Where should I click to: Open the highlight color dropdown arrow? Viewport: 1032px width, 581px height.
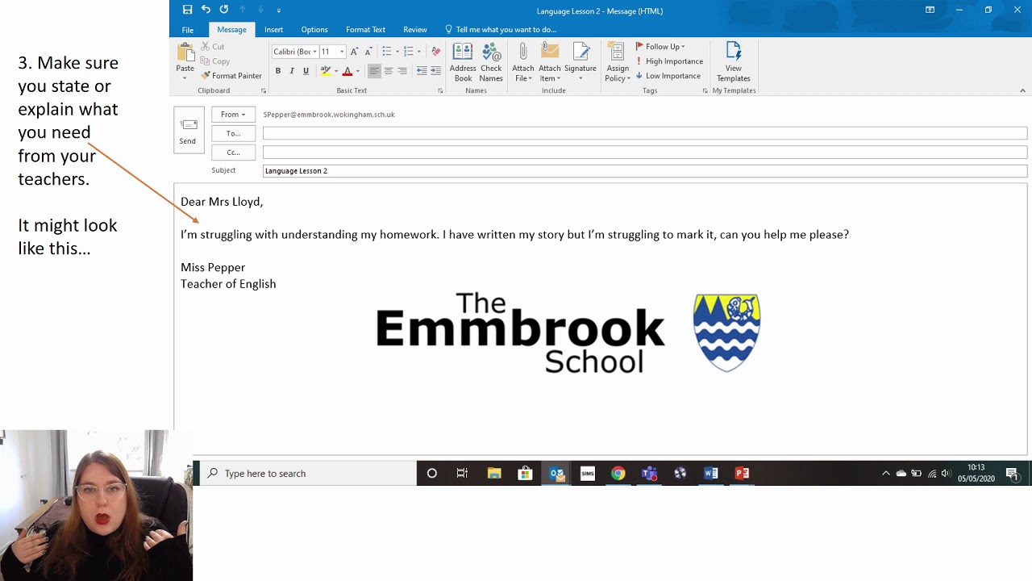[335, 71]
